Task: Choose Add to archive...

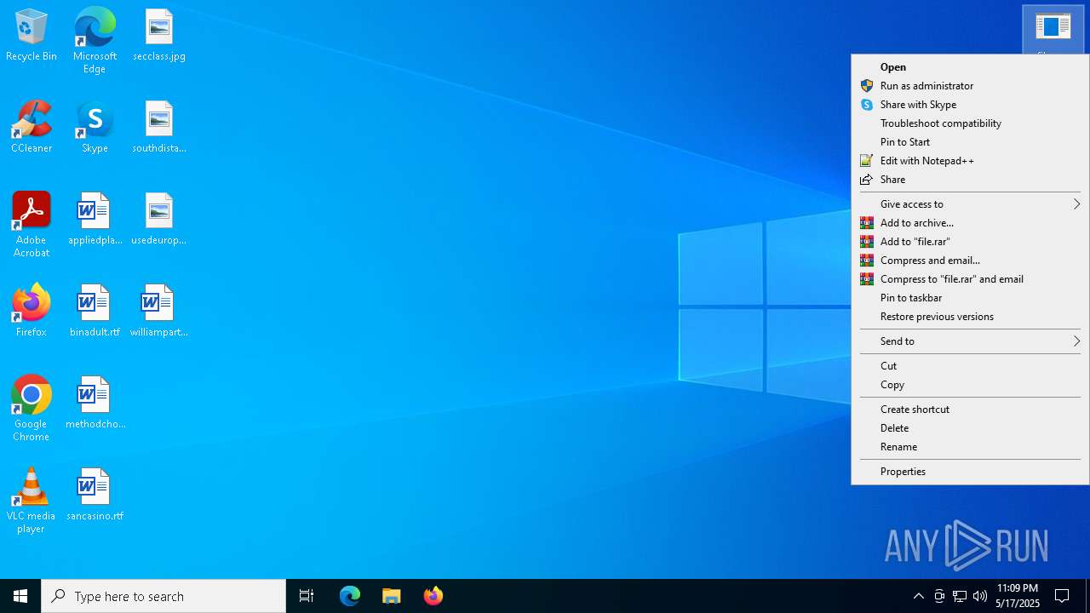Action: pyautogui.click(x=970, y=223)
